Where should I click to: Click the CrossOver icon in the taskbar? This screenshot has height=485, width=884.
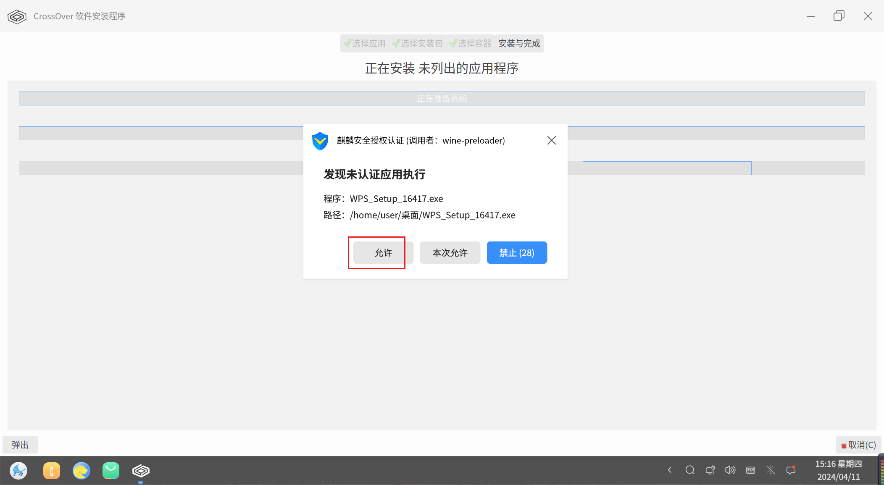141,470
